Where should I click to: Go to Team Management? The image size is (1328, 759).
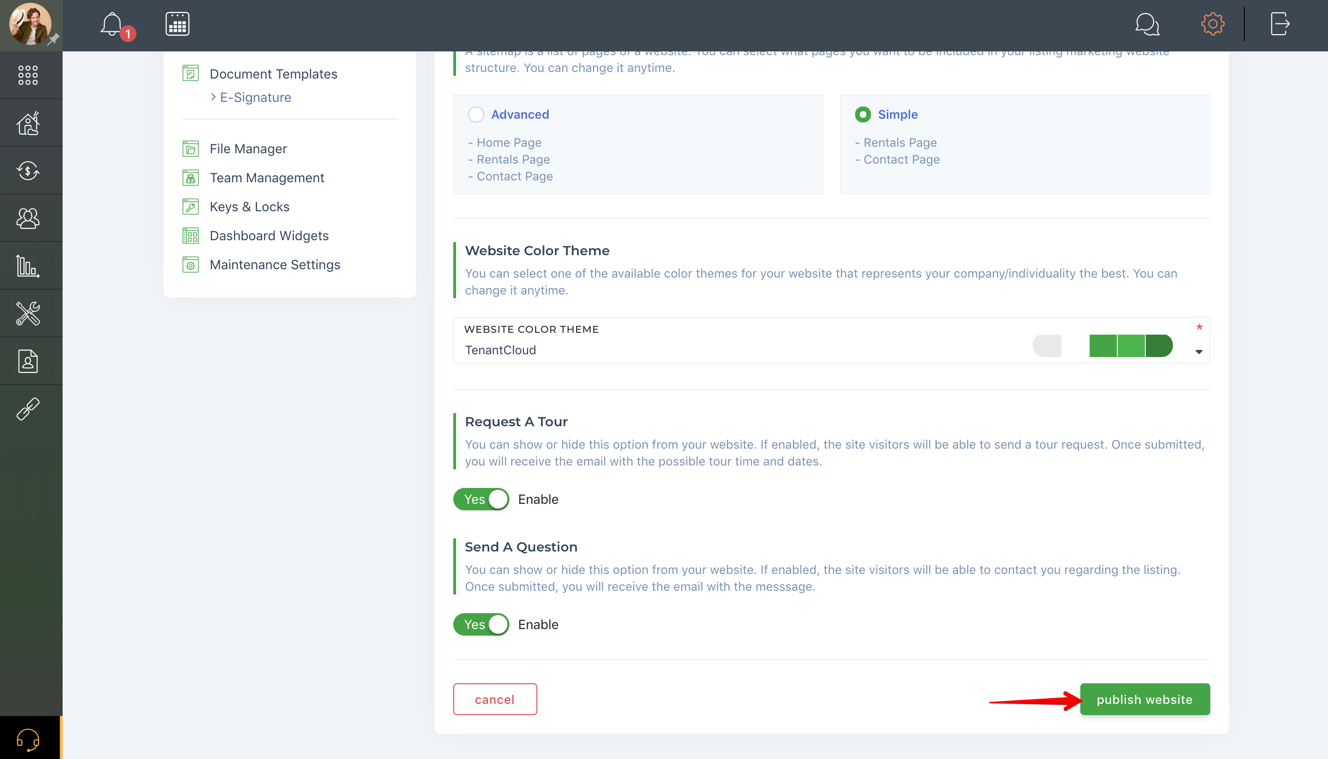[267, 178]
